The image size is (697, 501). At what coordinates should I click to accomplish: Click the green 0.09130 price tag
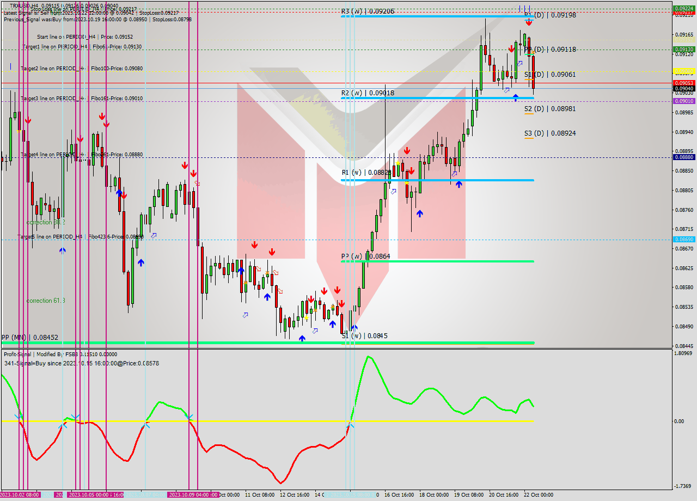click(684, 49)
